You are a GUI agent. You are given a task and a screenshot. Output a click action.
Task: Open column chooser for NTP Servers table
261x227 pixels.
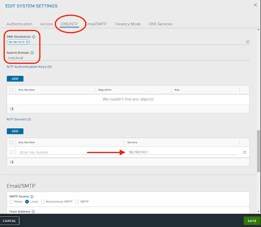[11, 162]
